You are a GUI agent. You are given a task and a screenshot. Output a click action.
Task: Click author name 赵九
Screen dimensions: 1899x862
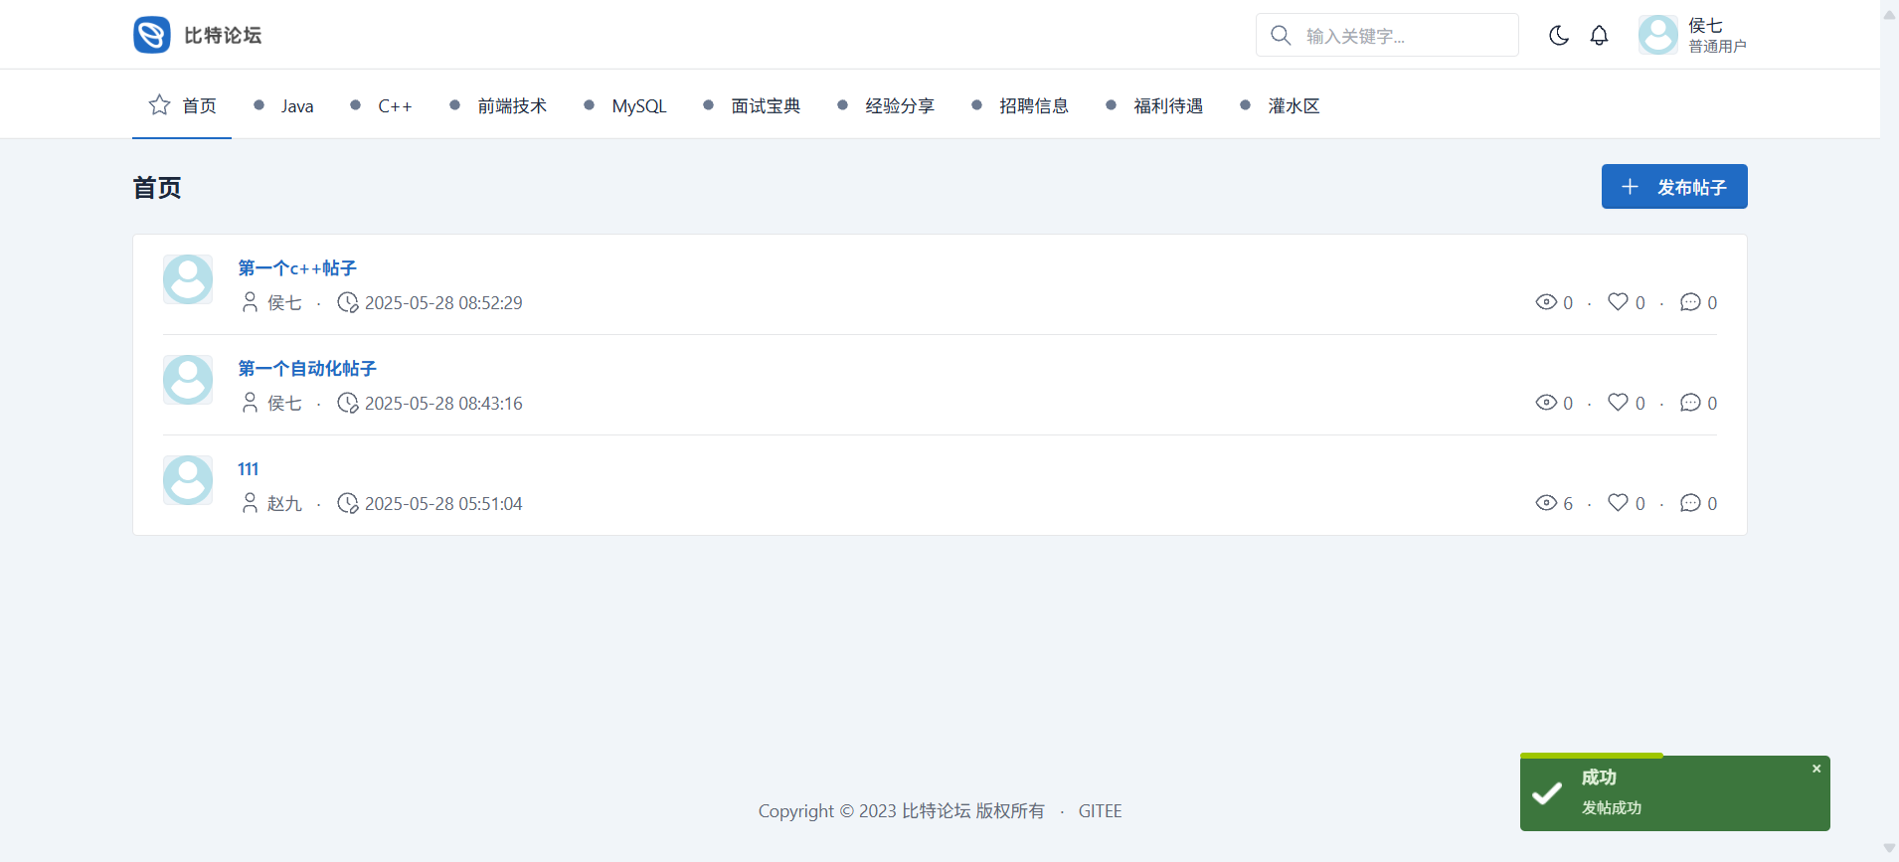click(x=284, y=503)
